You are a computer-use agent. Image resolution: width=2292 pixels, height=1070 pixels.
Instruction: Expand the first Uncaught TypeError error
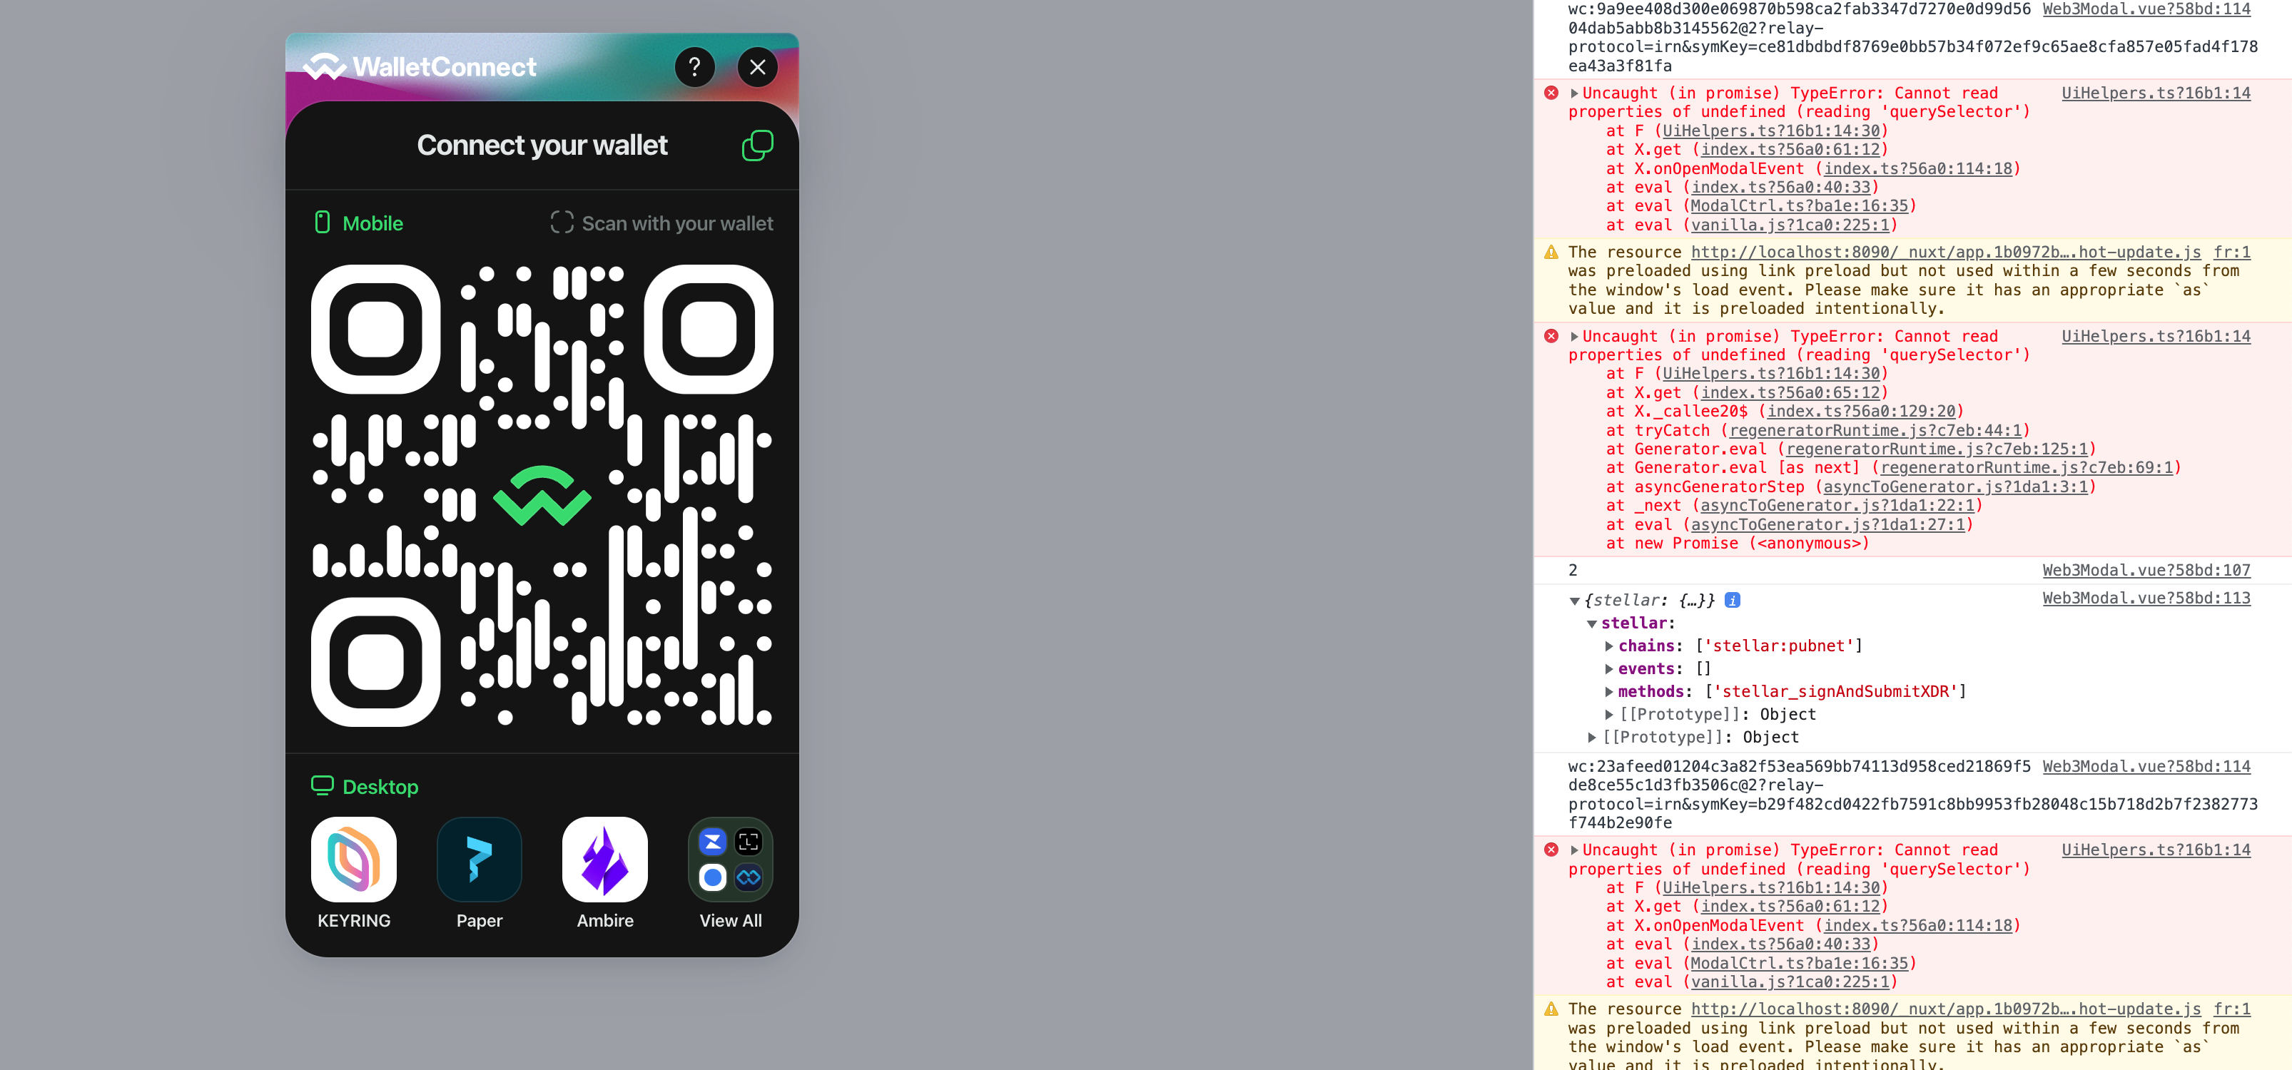1575,93
